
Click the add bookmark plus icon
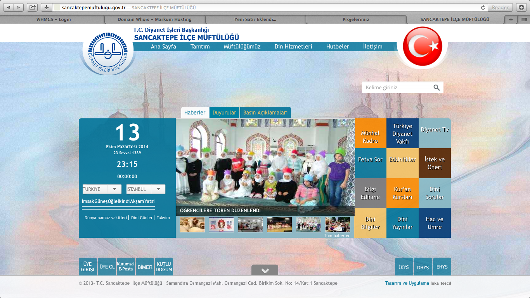pos(46,7)
